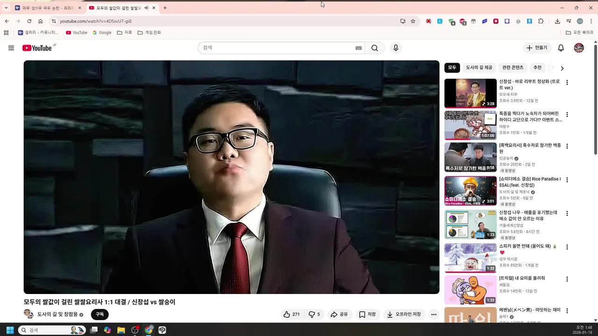Open site info icon in address bar
This screenshot has width=598, height=336.
[54, 21]
